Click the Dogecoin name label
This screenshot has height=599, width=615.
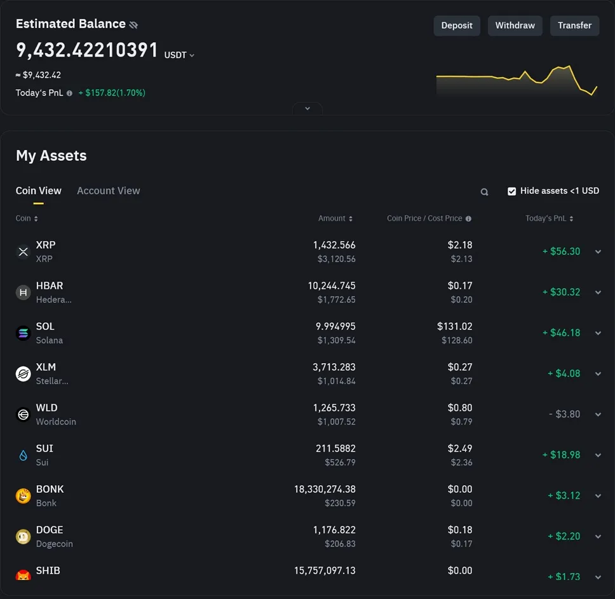tap(55, 544)
